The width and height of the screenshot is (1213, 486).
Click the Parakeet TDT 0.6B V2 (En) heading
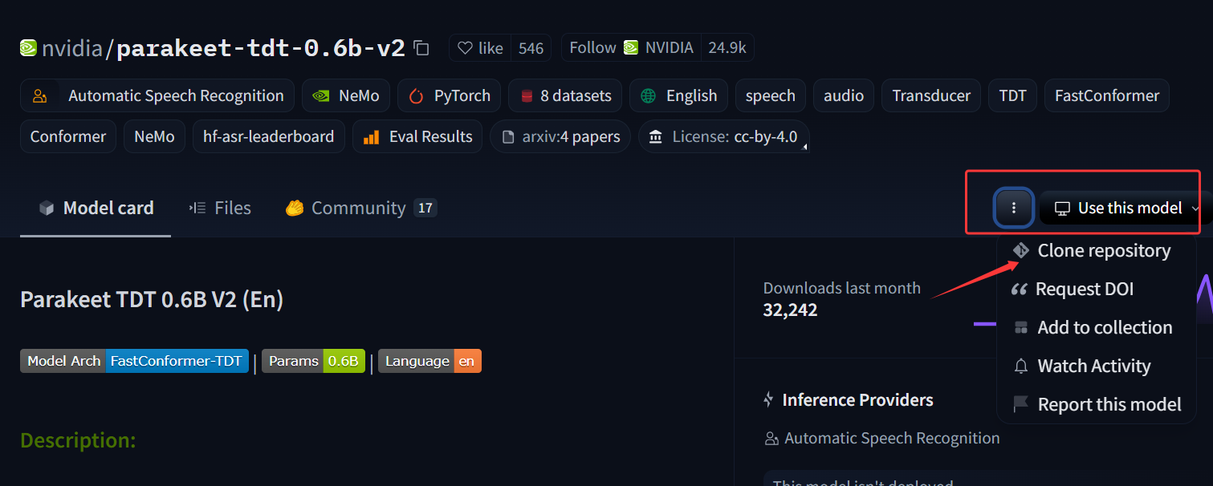tap(152, 300)
